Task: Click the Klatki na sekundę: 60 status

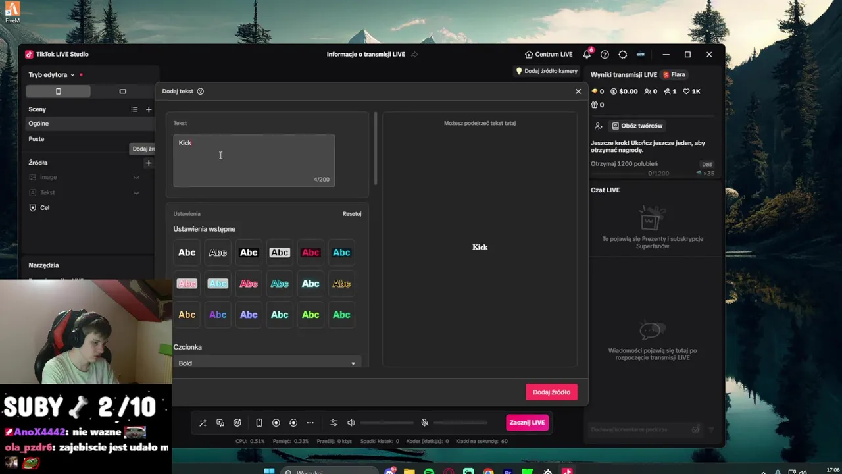Action: point(482,441)
